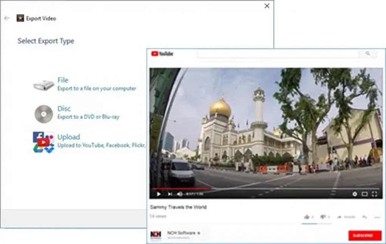Choose the File drive icon
The height and width of the screenshot is (244, 386).
(x=44, y=85)
